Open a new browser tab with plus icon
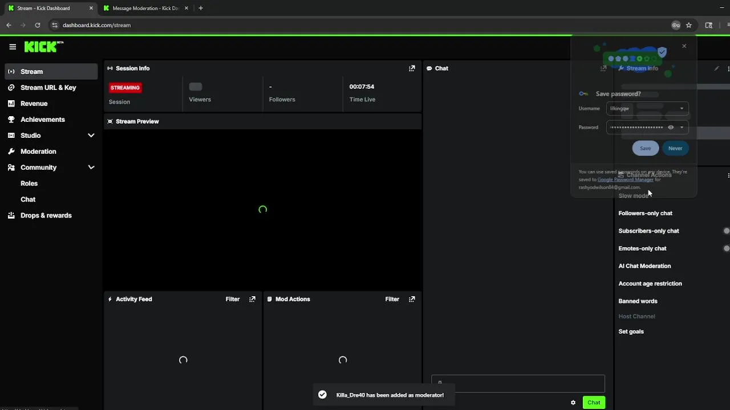The height and width of the screenshot is (410, 730). pyautogui.click(x=200, y=8)
